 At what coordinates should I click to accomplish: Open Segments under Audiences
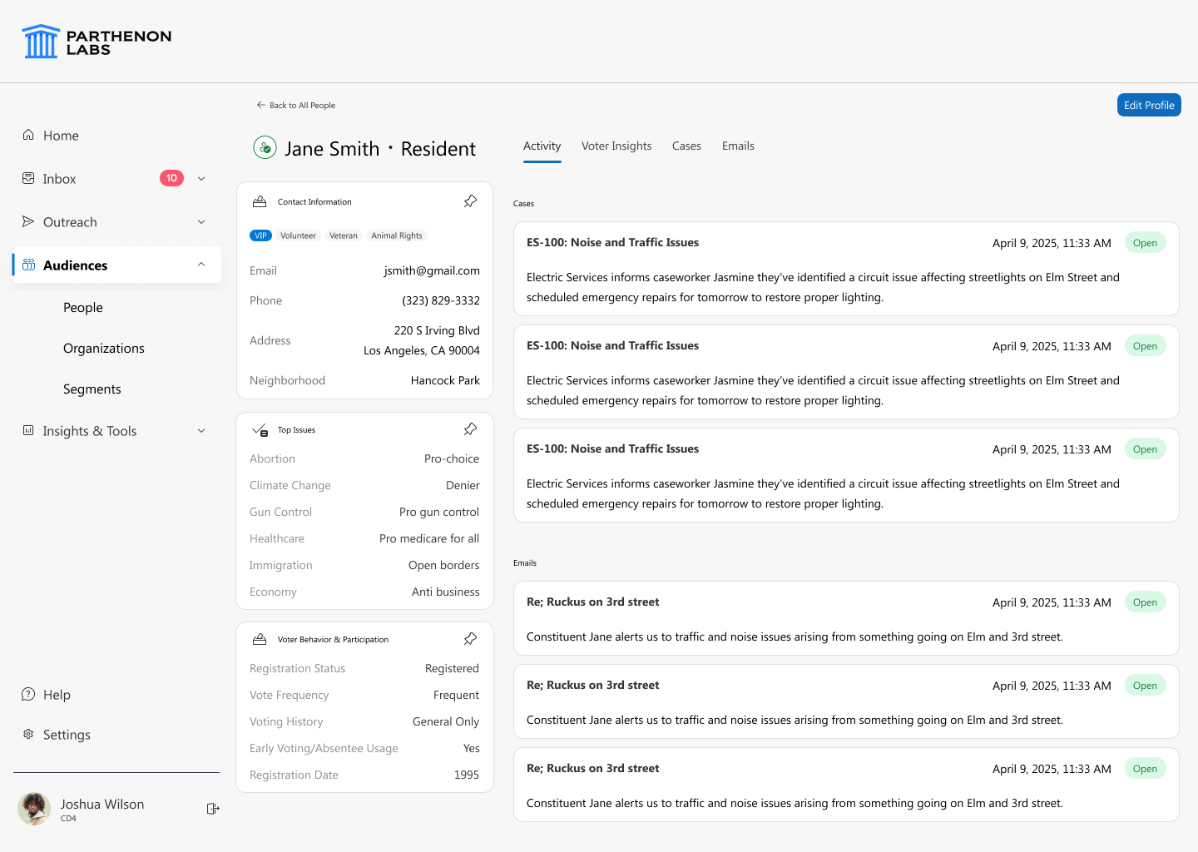click(92, 389)
